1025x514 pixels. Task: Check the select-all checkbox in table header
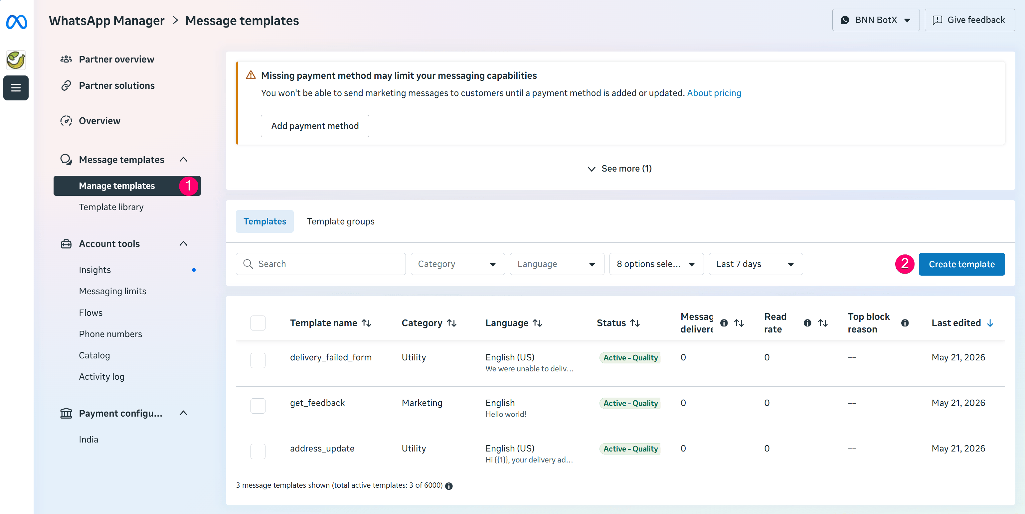[258, 323]
